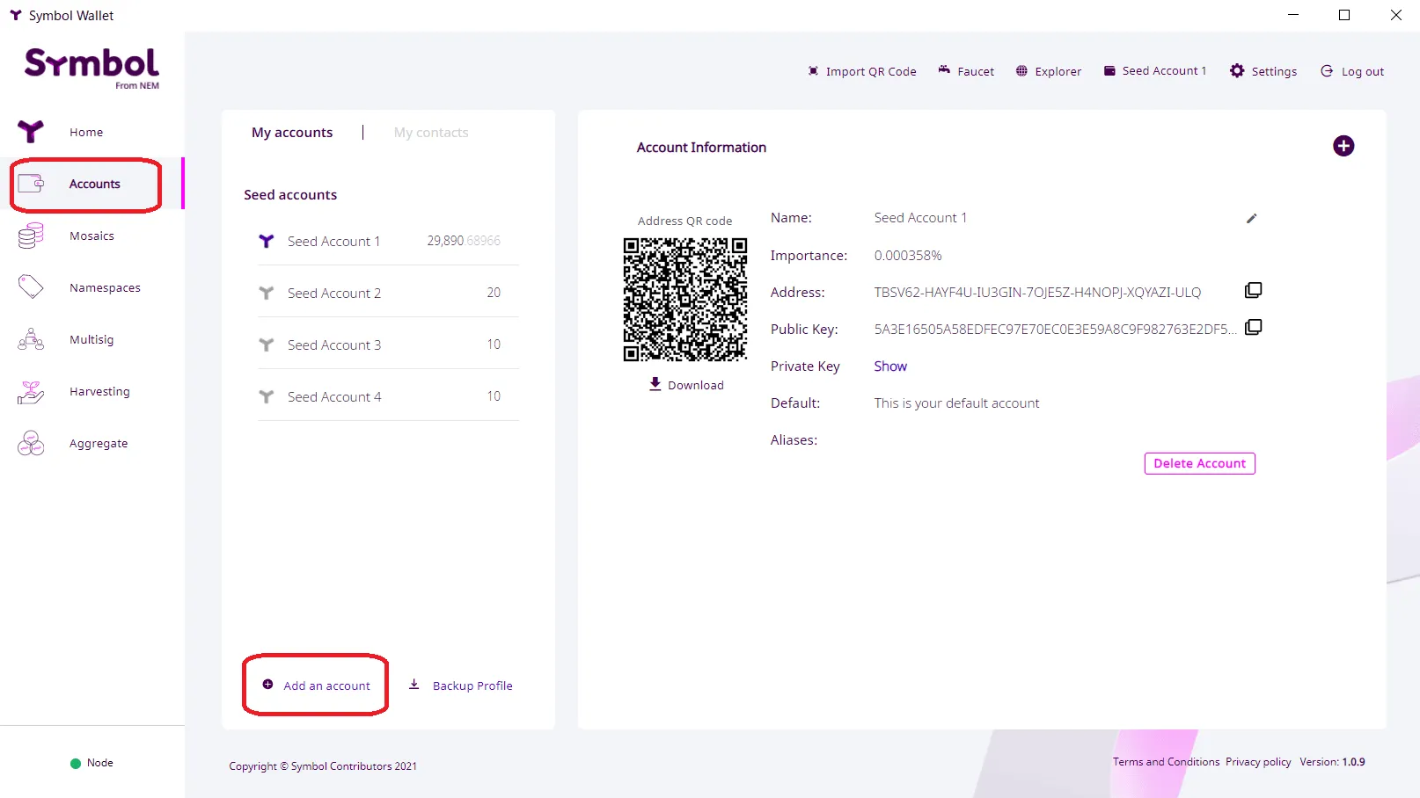Edit the account name with the pencil icon

[1251, 219]
